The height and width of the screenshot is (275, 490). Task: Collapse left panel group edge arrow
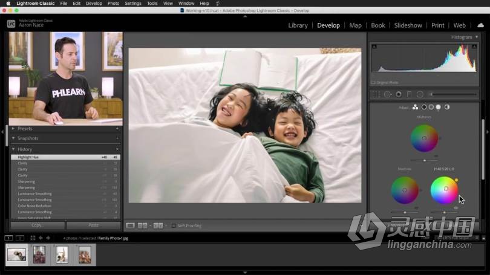(2, 132)
